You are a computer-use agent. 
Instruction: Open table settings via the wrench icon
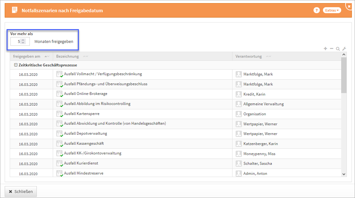pyautogui.click(x=344, y=49)
